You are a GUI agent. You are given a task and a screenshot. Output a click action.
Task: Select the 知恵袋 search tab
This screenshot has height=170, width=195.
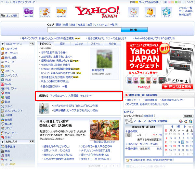(81, 25)
